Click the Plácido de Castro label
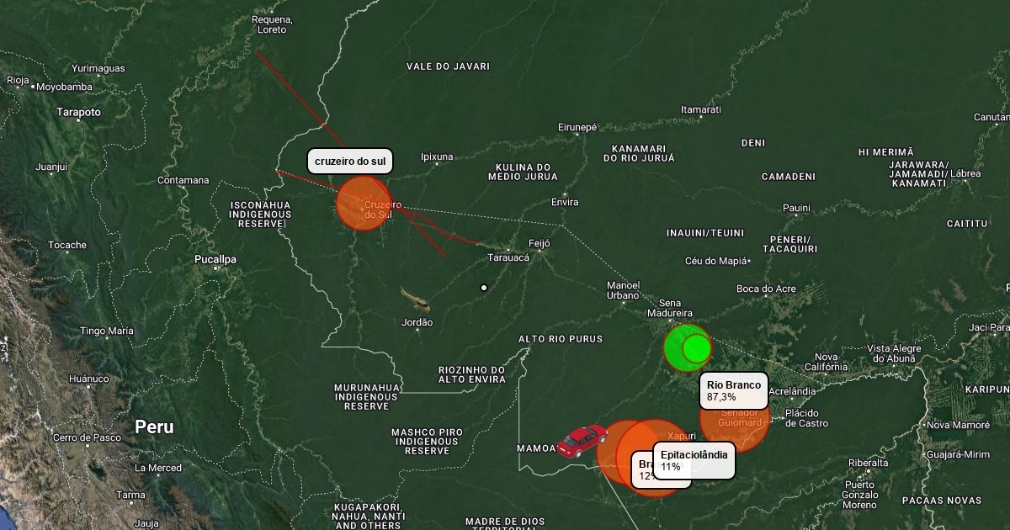The width and height of the screenshot is (1010, 530). pos(806,418)
